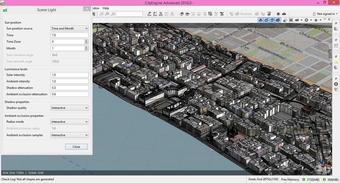
Task: Click the Close button in Scene Light
Action: coord(76,147)
